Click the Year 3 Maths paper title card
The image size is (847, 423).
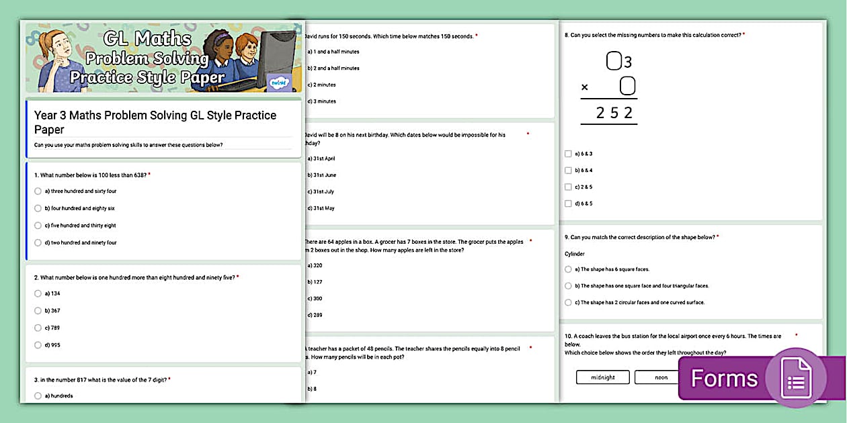(x=163, y=126)
